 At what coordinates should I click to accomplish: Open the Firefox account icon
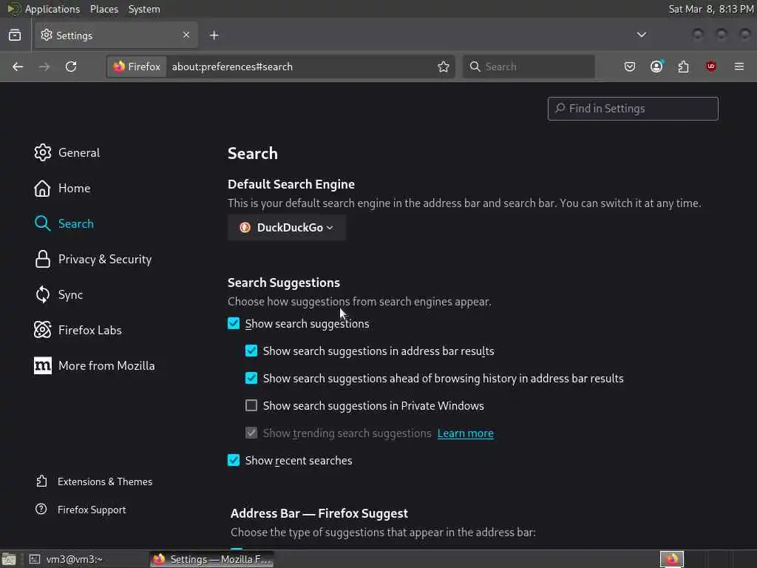click(656, 67)
